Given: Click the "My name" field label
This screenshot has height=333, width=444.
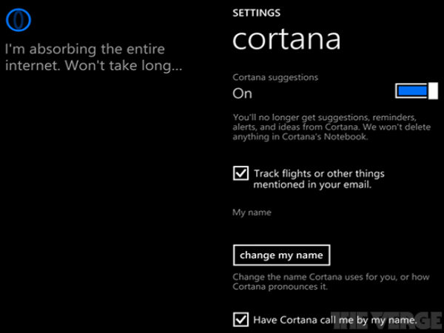Looking at the screenshot, I should point(252,212).
